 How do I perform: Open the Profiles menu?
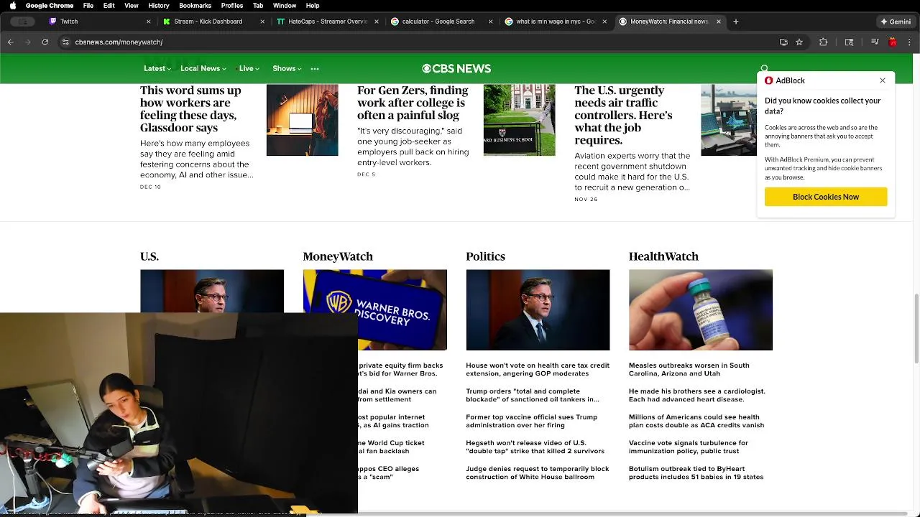pyautogui.click(x=231, y=6)
